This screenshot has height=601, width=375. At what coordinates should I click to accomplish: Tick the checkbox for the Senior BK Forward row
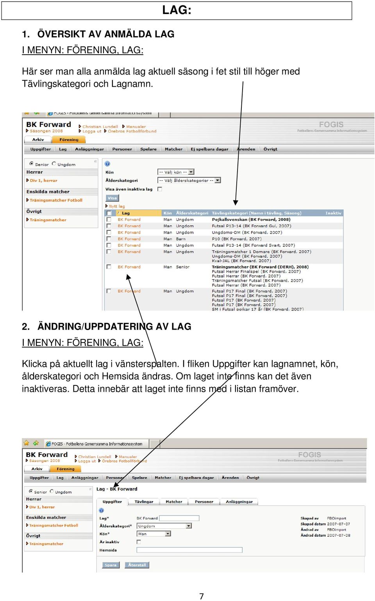109,267
